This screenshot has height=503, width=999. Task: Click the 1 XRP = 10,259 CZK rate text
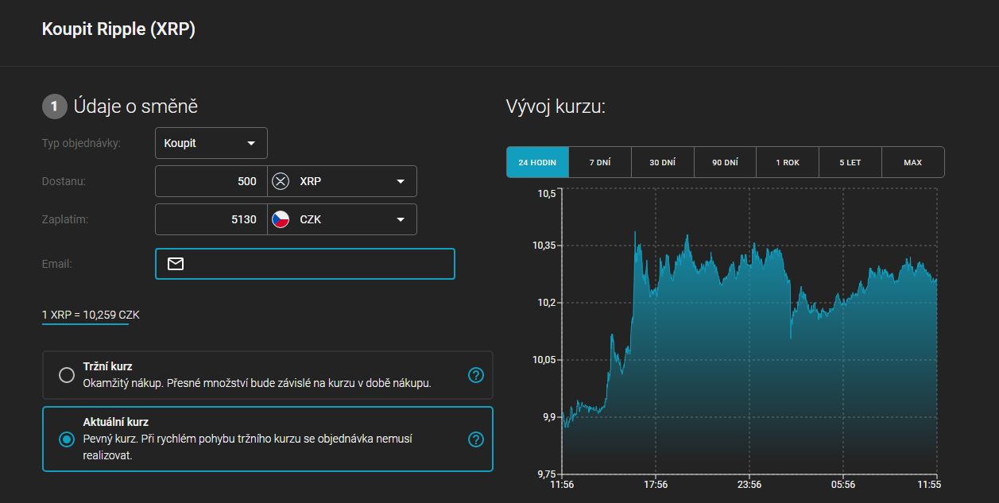91,315
